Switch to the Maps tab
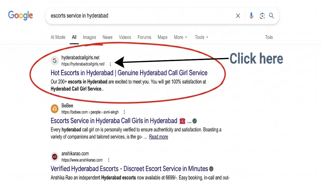This screenshot has height=181, width=322. [163, 37]
